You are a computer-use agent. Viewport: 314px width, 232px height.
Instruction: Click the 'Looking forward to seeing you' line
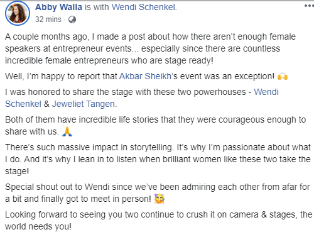click(x=158, y=221)
